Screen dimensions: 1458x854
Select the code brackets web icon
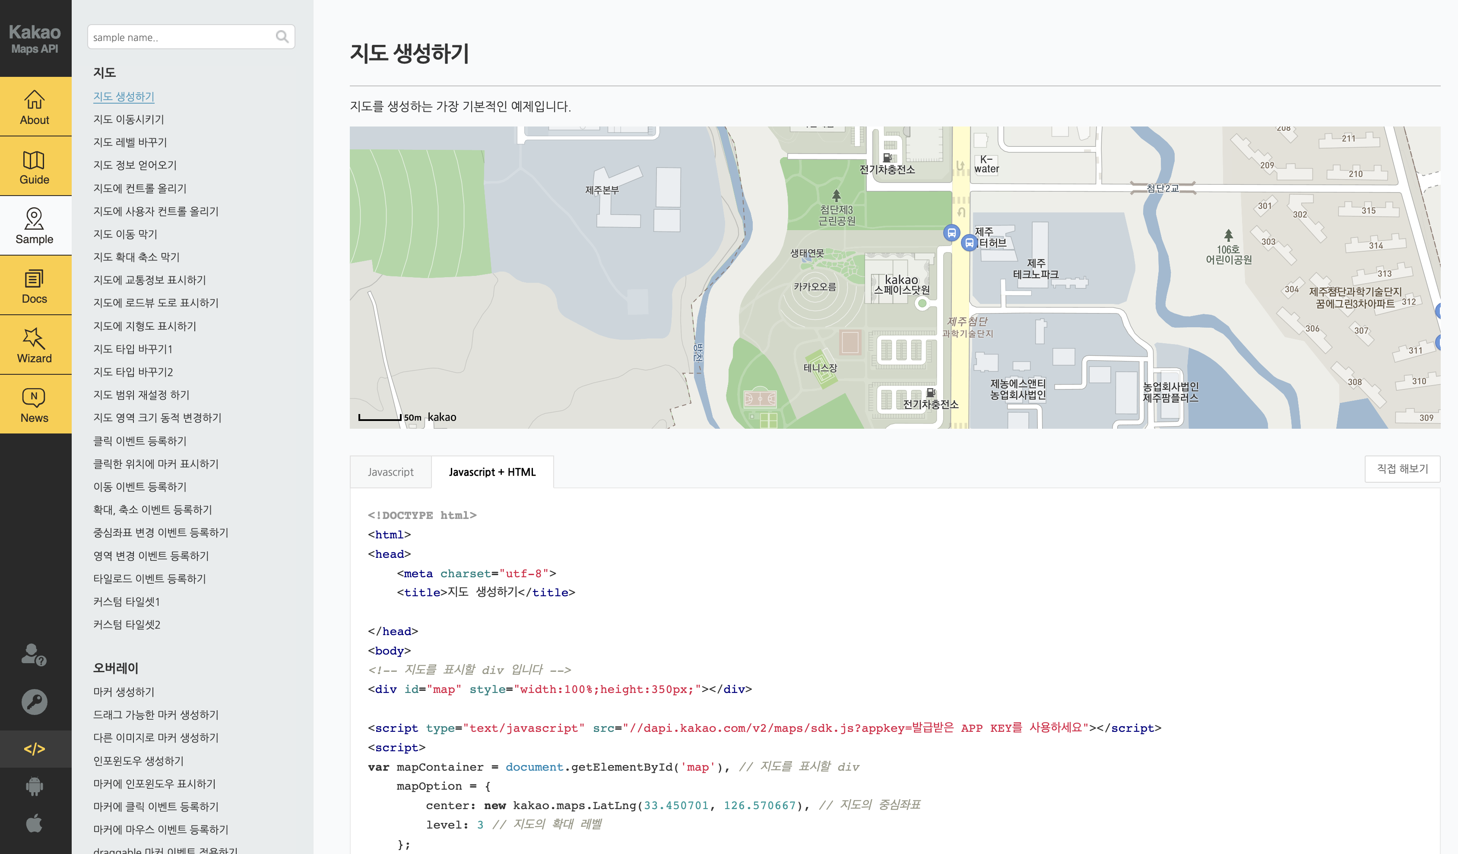coord(35,749)
